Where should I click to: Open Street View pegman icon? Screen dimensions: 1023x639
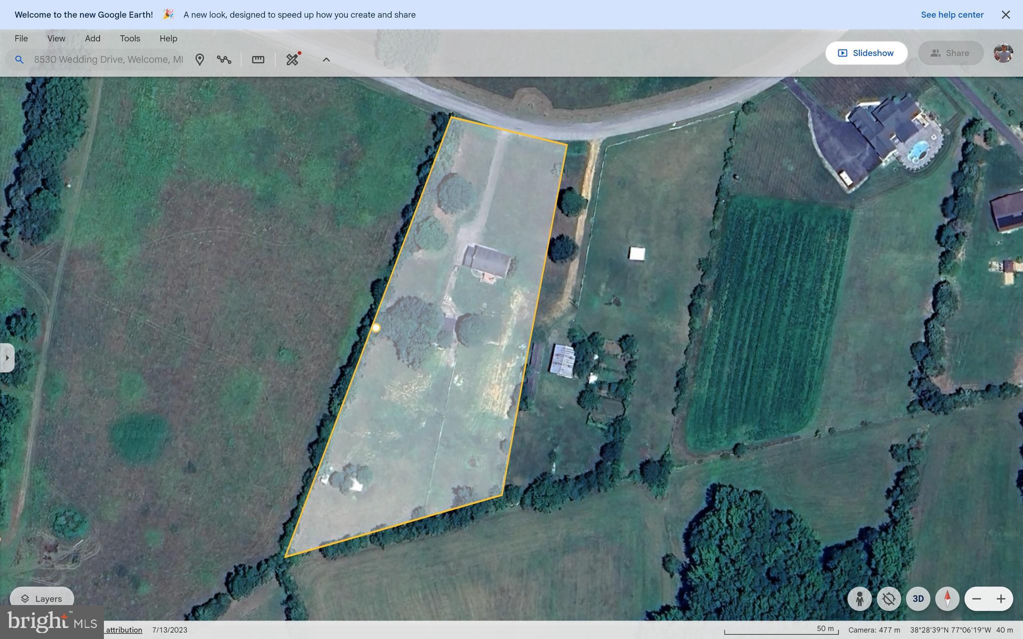[x=860, y=599]
